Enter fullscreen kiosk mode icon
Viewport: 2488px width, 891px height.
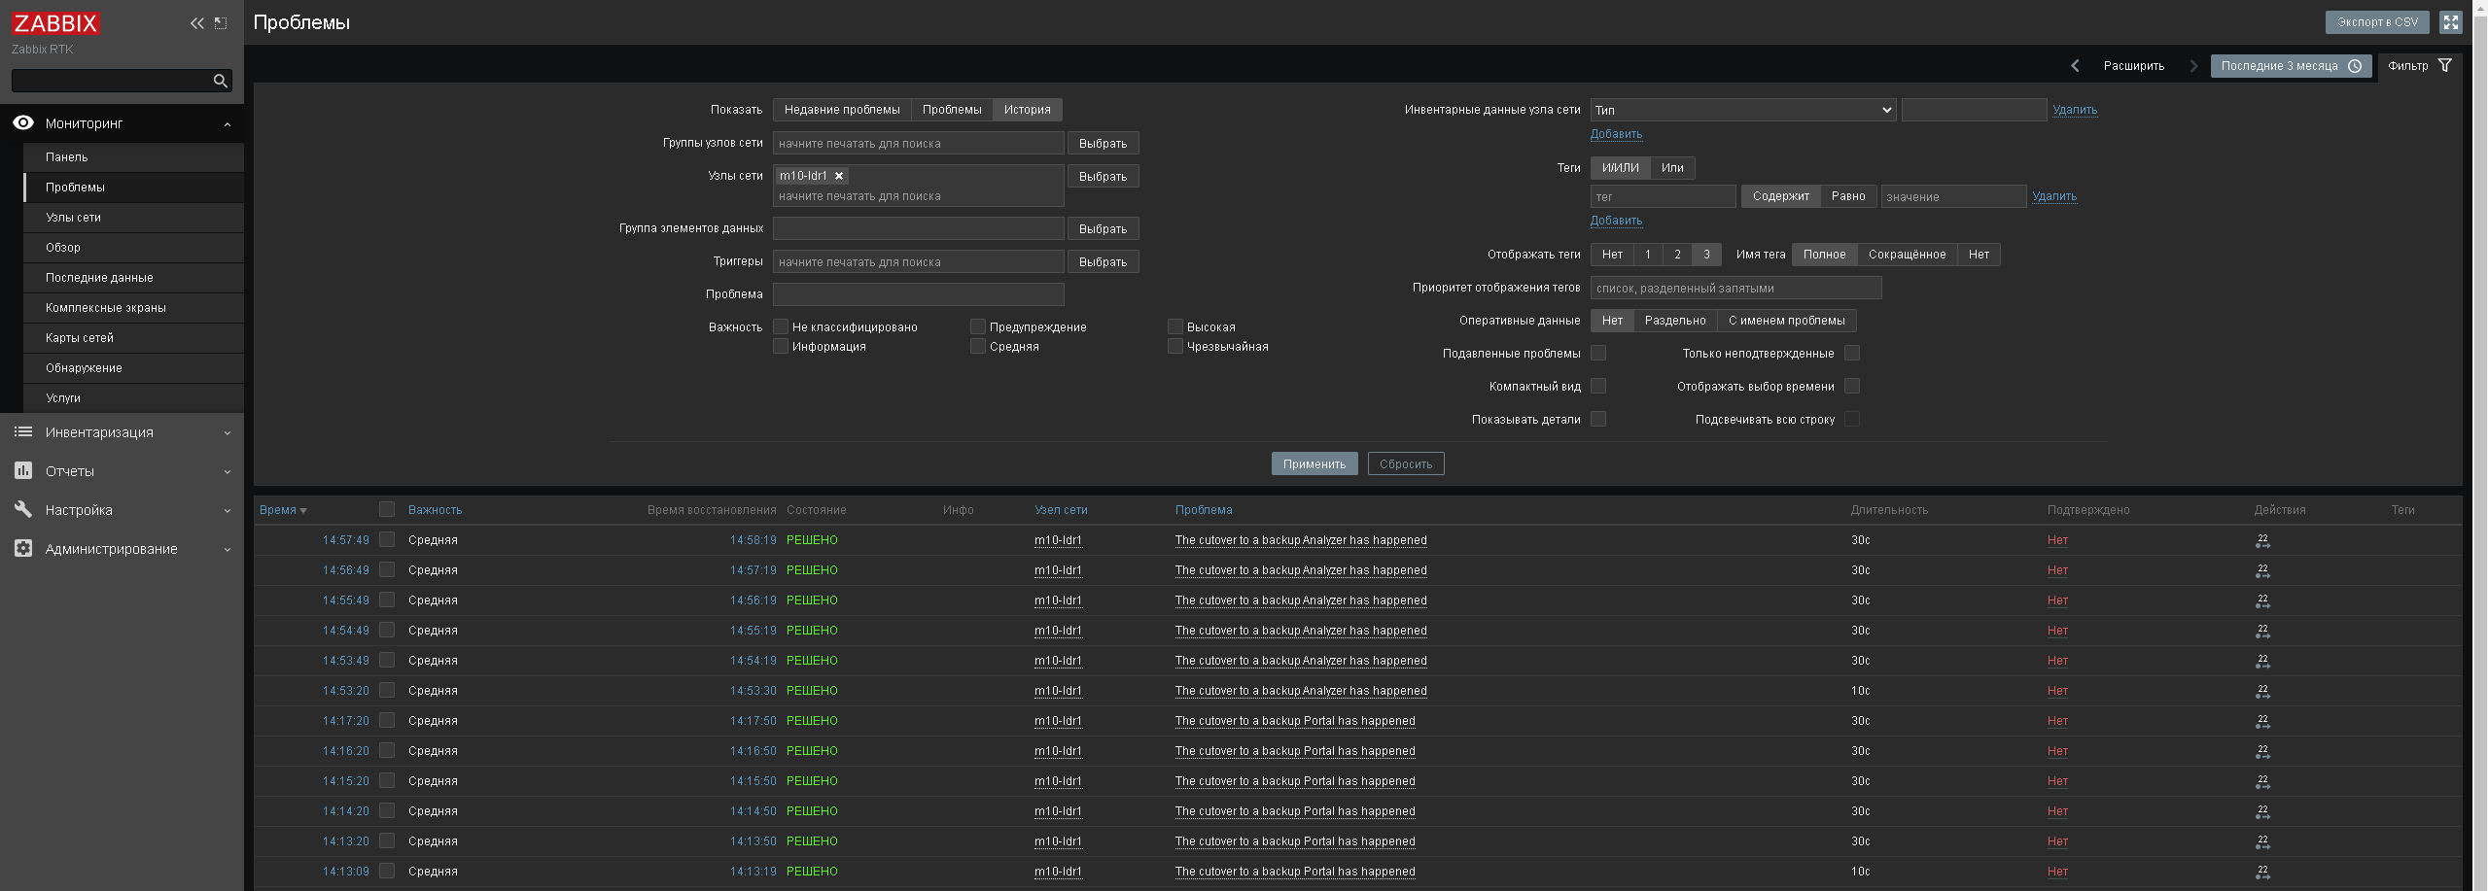point(2451,22)
